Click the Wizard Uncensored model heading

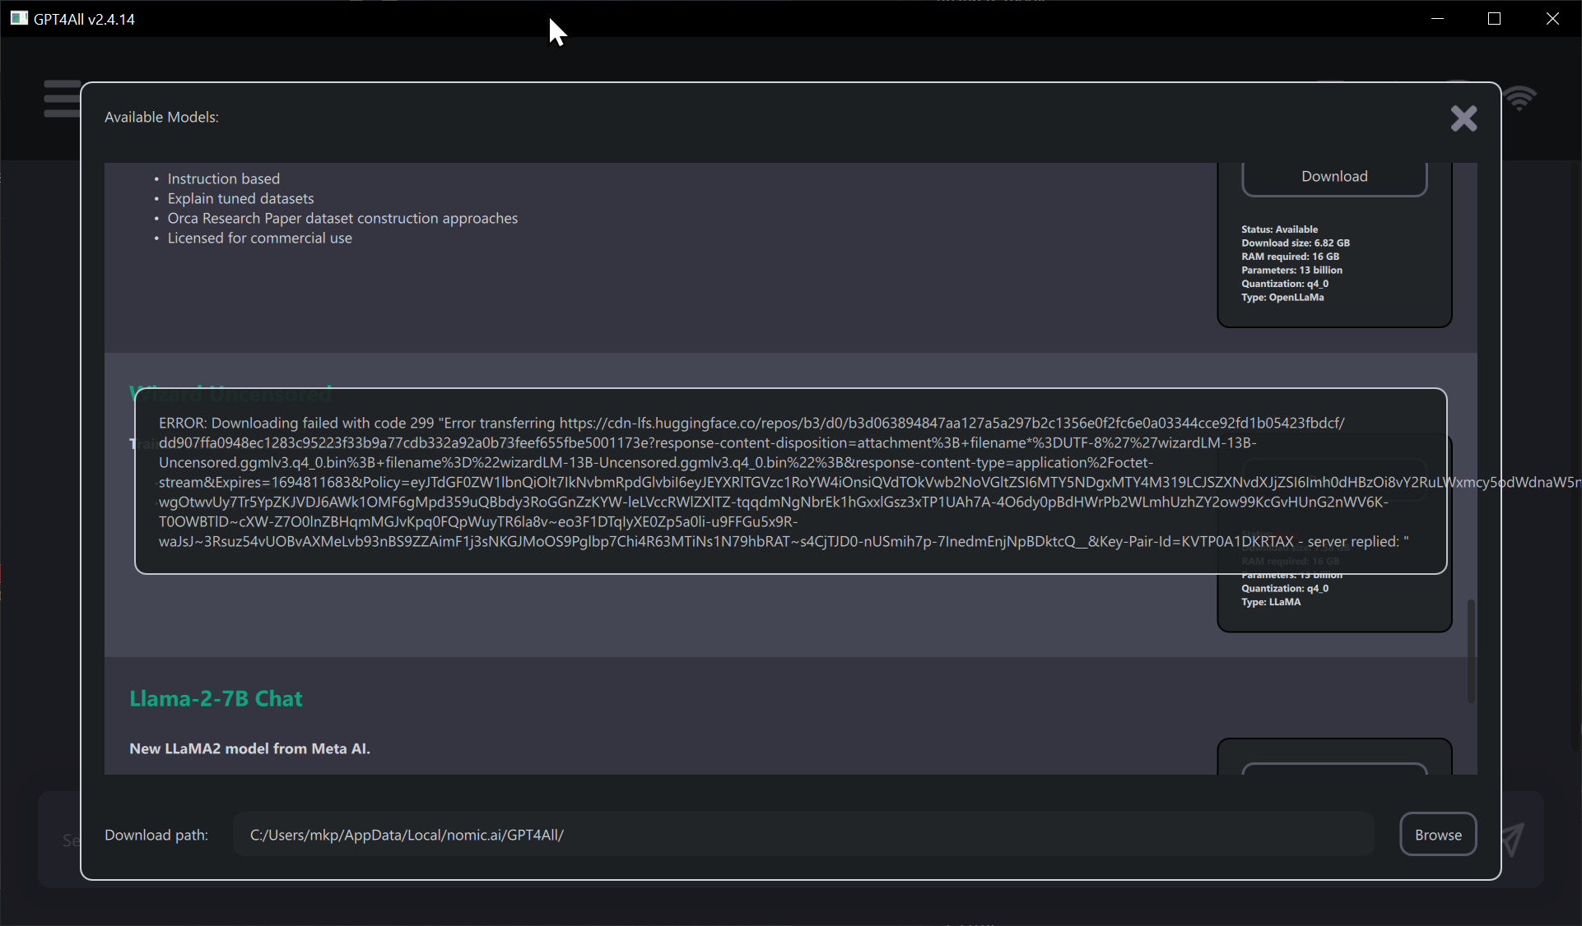pos(230,394)
